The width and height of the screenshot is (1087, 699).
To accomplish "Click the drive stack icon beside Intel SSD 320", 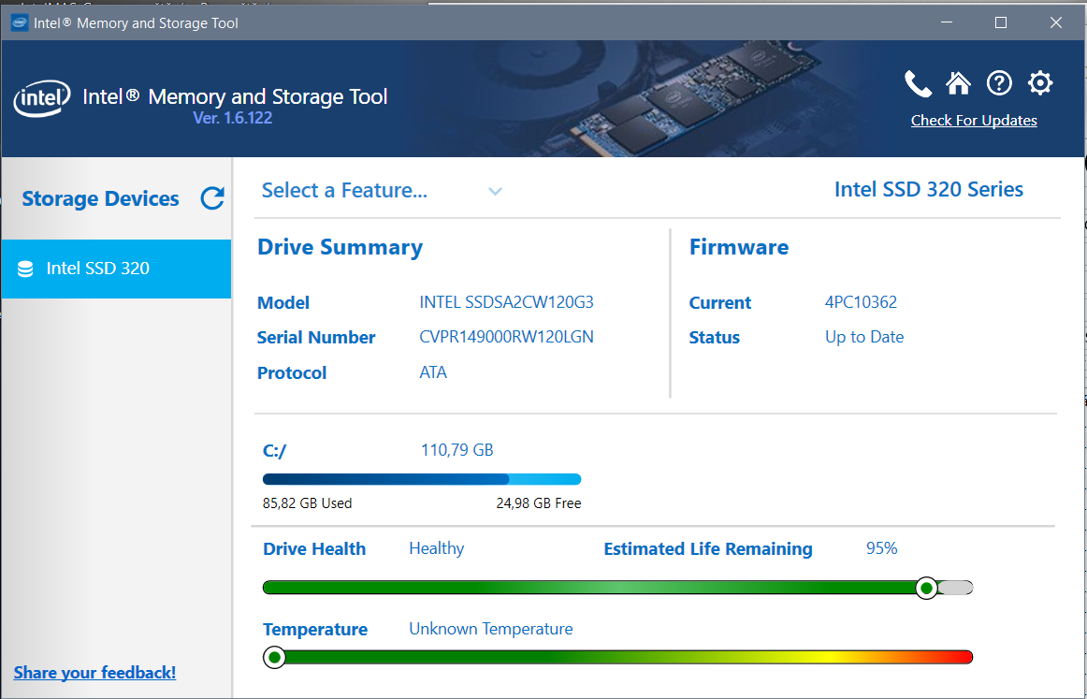I will click(x=25, y=269).
